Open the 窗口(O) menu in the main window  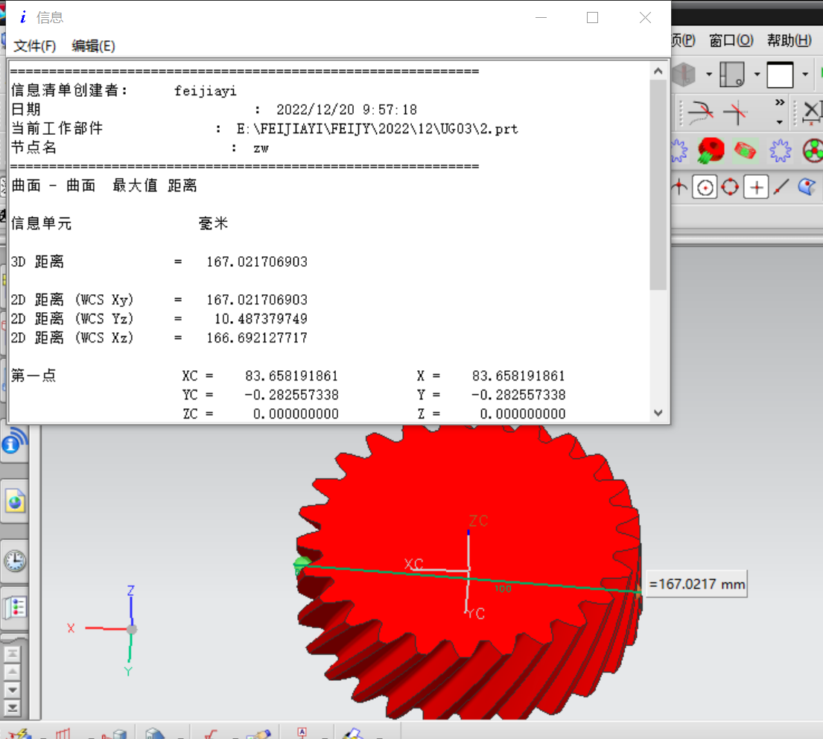point(731,40)
